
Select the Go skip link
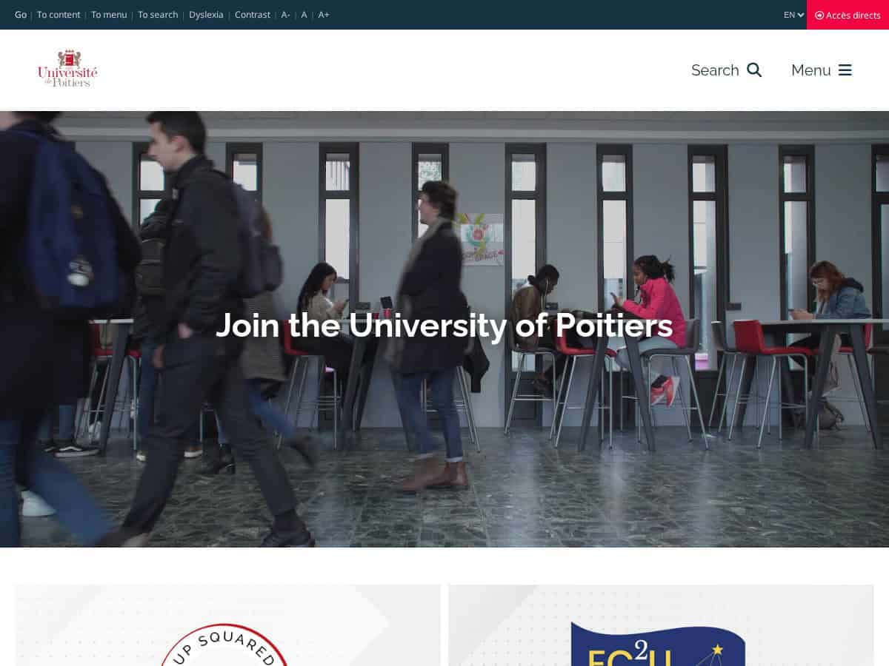point(21,15)
